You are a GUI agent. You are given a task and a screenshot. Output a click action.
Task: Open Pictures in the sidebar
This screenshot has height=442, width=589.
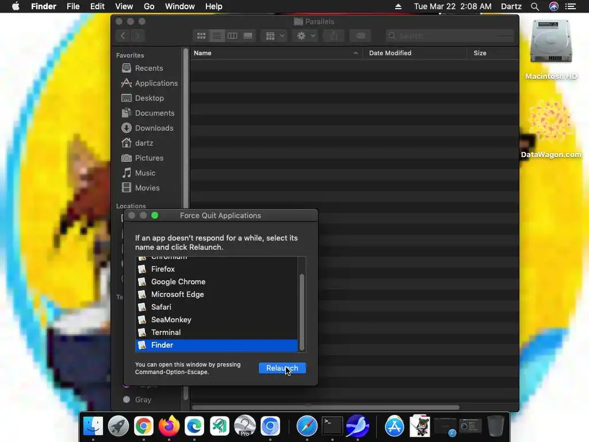coord(148,158)
